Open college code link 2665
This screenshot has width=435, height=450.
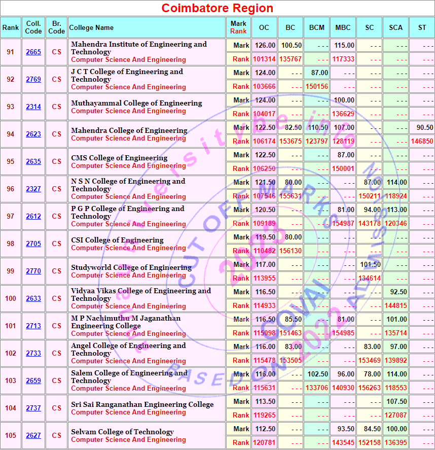pyautogui.click(x=33, y=52)
